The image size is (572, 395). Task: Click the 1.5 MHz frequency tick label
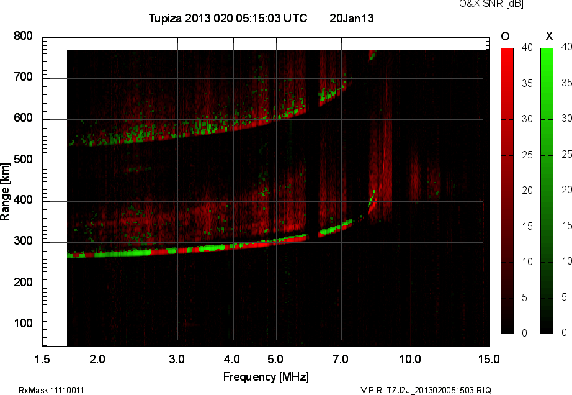pyautogui.click(x=42, y=359)
